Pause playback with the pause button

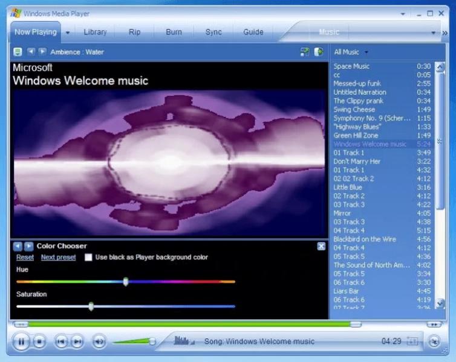tap(21, 341)
